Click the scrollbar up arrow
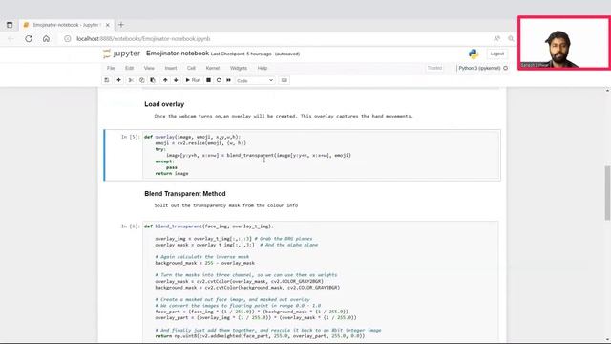This screenshot has height=344, width=611. pyautogui.click(x=607, y=90)
